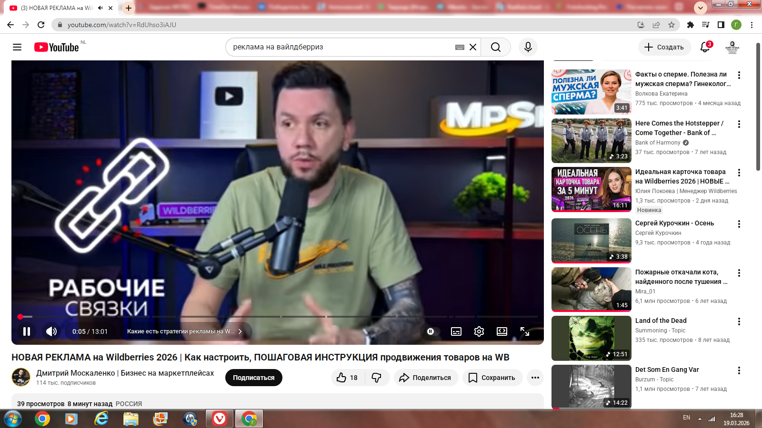Image resolution: width=762 pixels, height=428 pixels.
Task: Open Chrome three-dot menu
Action: pyautogui.click(x=752, y=25)
